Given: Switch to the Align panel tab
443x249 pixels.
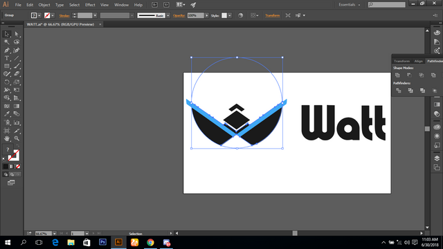Looking at the screenshot, I should point(418,62).
